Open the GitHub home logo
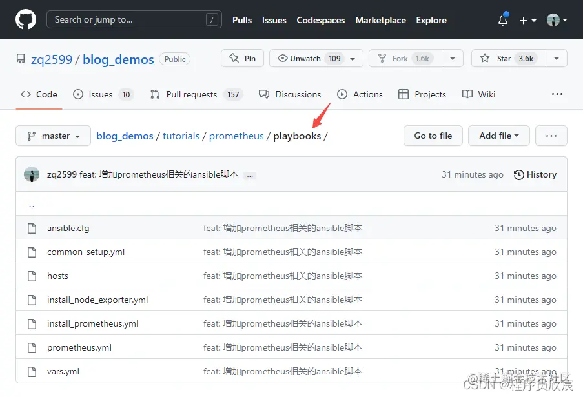This screenshot has width=583, height=397. coord(26,19)
